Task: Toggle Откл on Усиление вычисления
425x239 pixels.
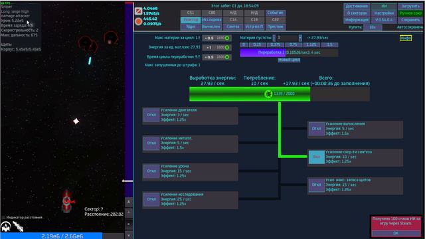Action: click(316, 129)
